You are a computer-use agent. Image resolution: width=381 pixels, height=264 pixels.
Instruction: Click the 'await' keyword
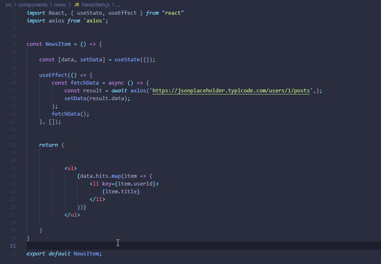click(x=119, y=91)
